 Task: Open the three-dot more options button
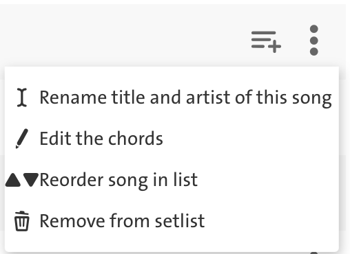click(x=314, y=41)
